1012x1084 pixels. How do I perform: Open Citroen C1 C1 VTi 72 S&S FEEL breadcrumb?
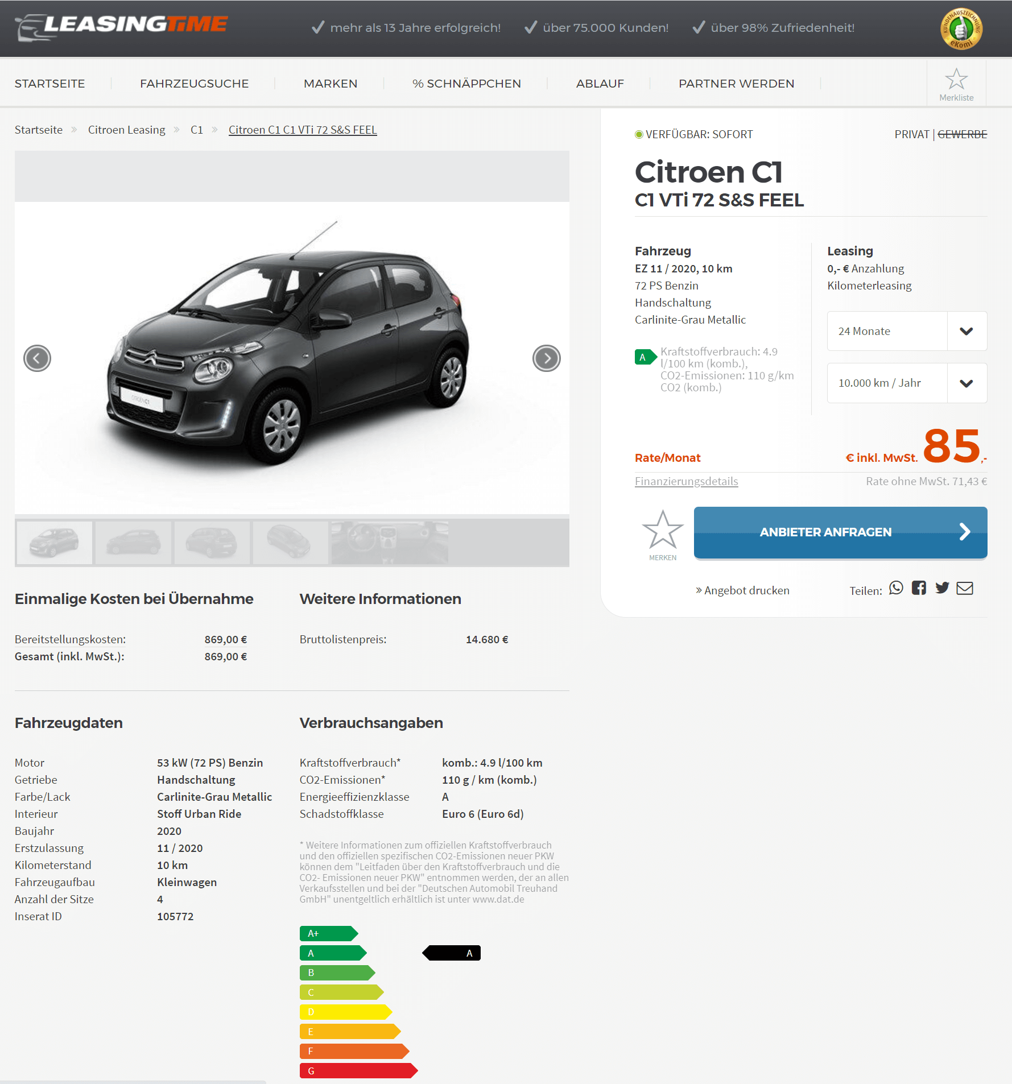[303, 130]
